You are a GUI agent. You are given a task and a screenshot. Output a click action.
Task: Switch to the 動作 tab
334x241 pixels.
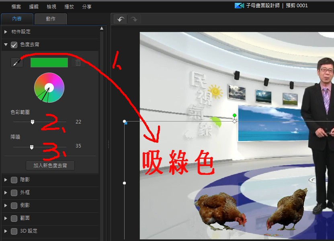click(x=51, y=19)
